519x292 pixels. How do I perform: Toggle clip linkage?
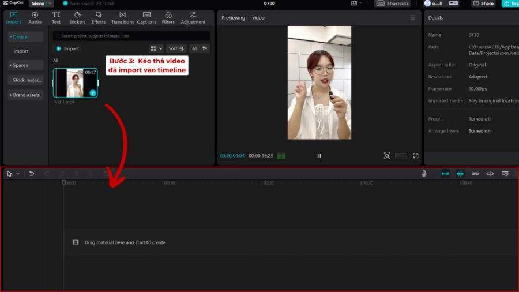point(475,174)
